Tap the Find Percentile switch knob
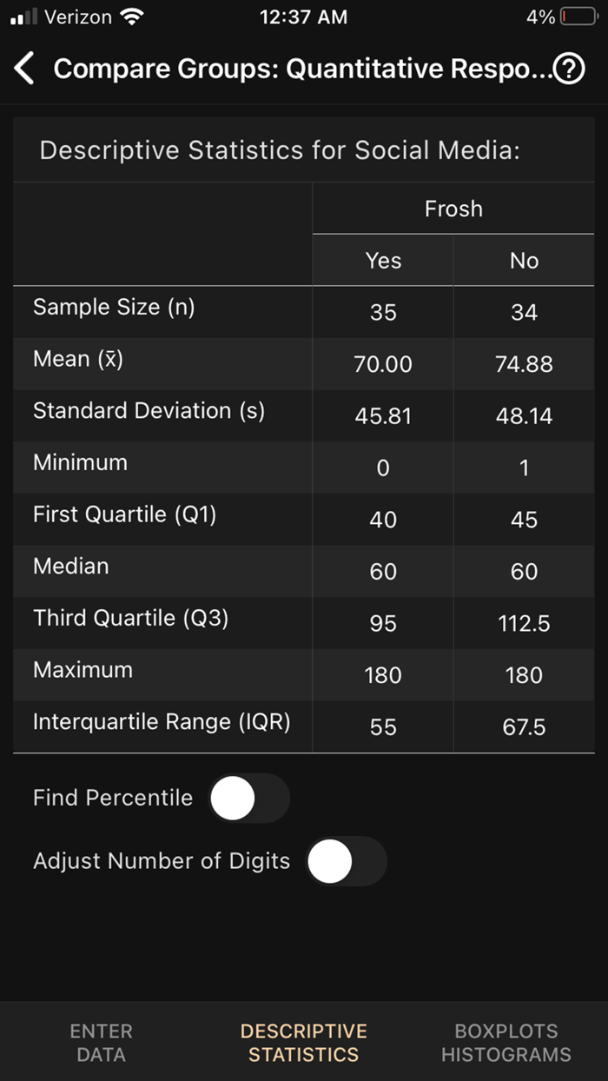Image resolution: width=608 pixels, height=1081 pixels. coord(231,798)
